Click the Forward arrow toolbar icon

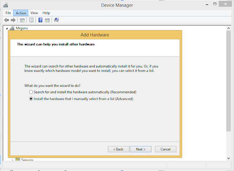13,20
